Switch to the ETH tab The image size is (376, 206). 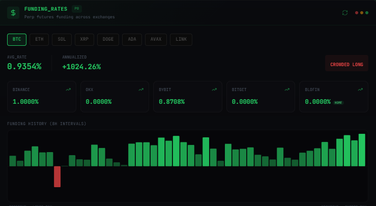click(x=39, y=40)
